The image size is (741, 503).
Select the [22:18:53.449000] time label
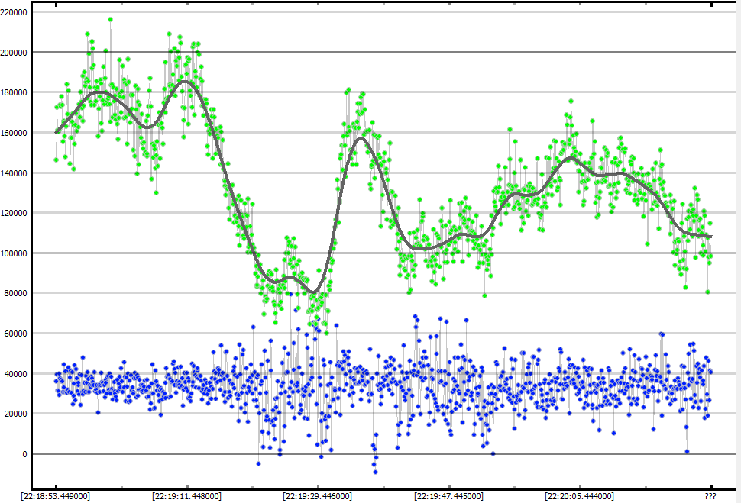pyautogui.click(x=56, y=496)
